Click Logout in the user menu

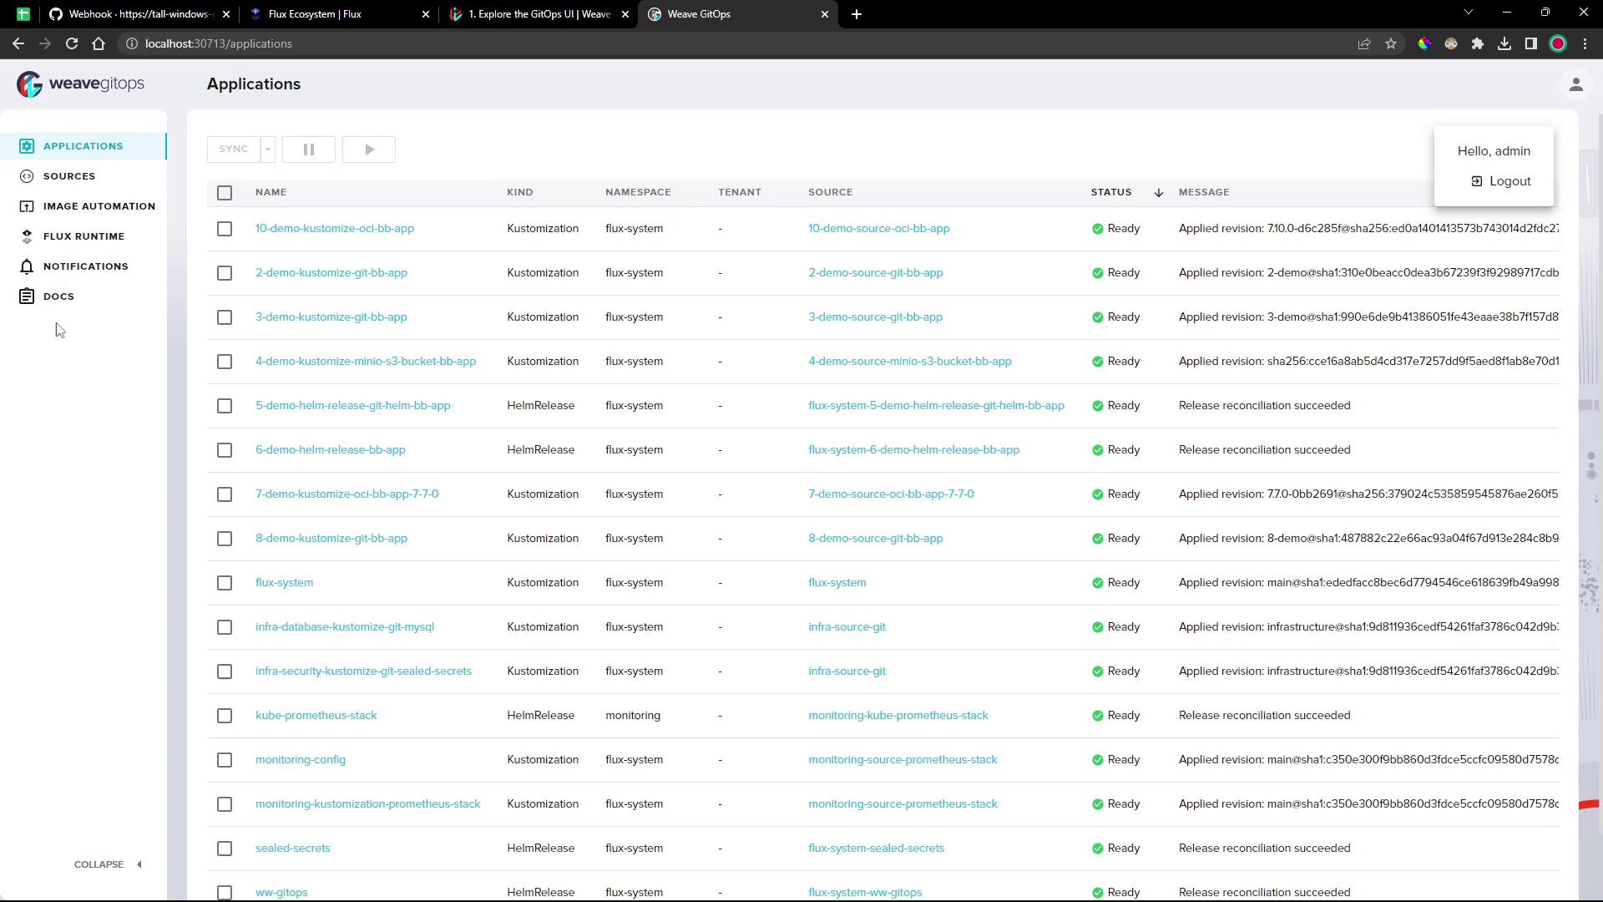click(1501, 181)
